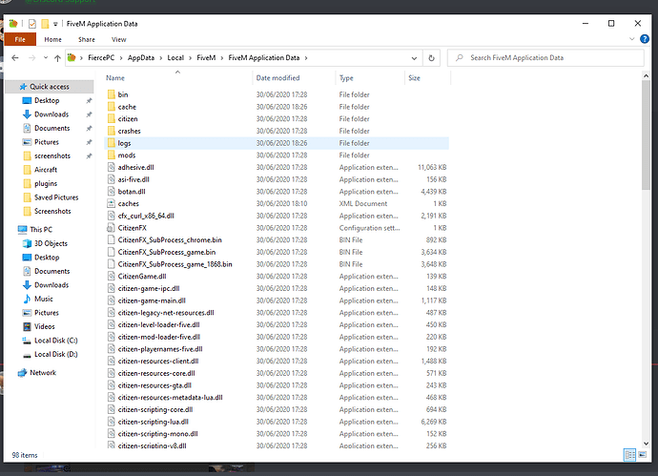Switch to Large icons view layout
The image size is (658, 476).
pyautogui.click(x=643, y=455)
